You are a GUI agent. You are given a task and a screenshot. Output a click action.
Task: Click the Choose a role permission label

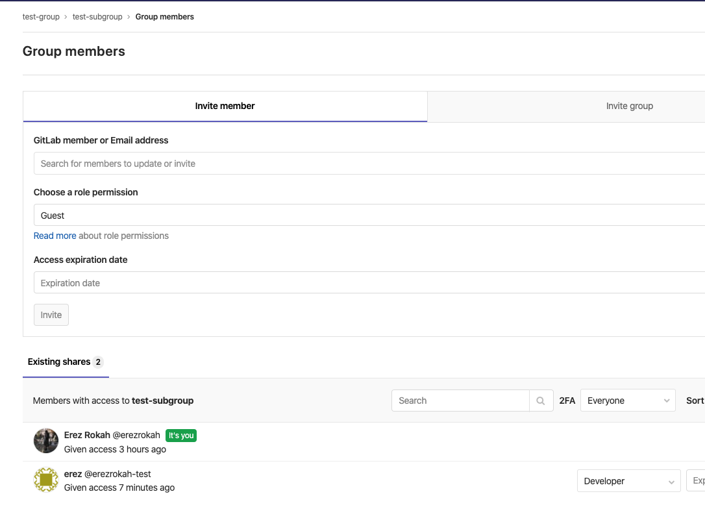point(86,192)
